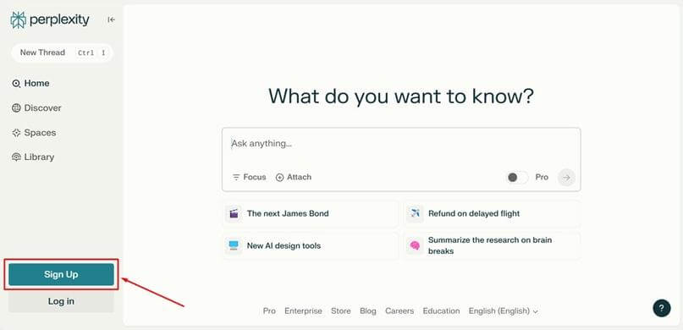Image resolution: width=683 pixels, height=330 pixels.
Task: Submit query with the arrow button
Action: coord(566,177)
